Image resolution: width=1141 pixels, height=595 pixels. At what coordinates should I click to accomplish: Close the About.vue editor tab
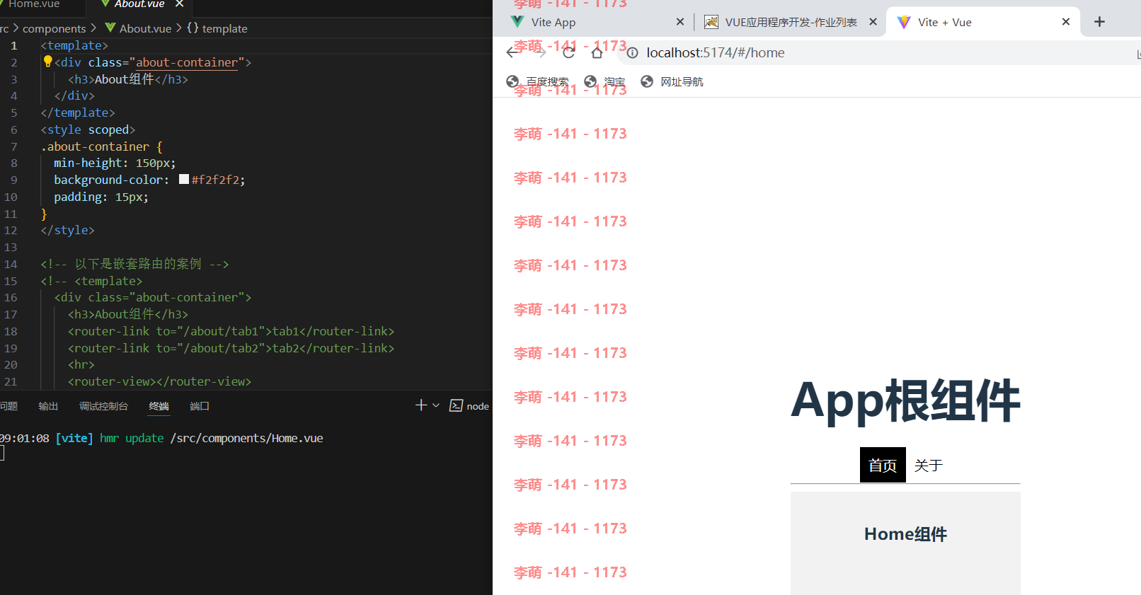click(x=180, y=4)
